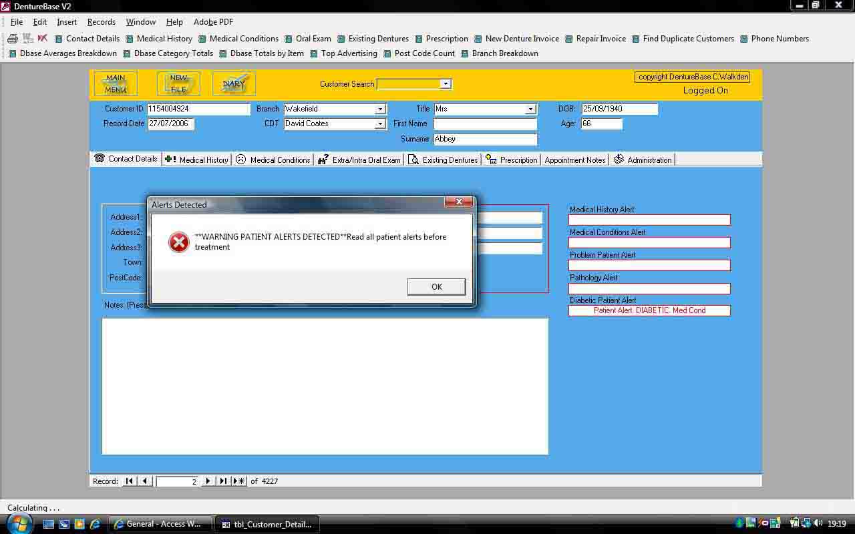Image resolution: width=855 pixels, height=534 pixels.
Task: Launch the Oral Exam toolbar item
Action: pyautogui.click(x=308, y=39)
